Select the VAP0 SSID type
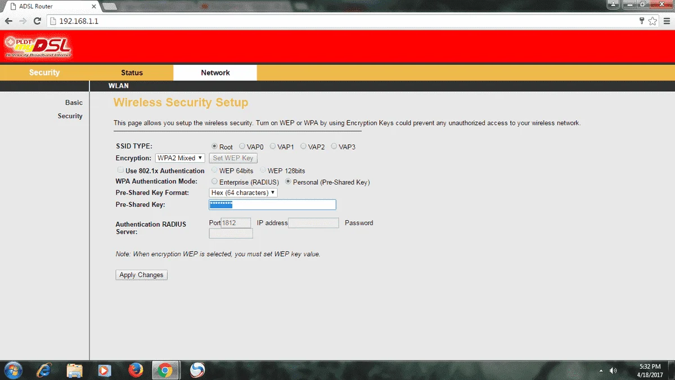The height and width of the screenshot is (380, 675). click(x=242, y=146)
